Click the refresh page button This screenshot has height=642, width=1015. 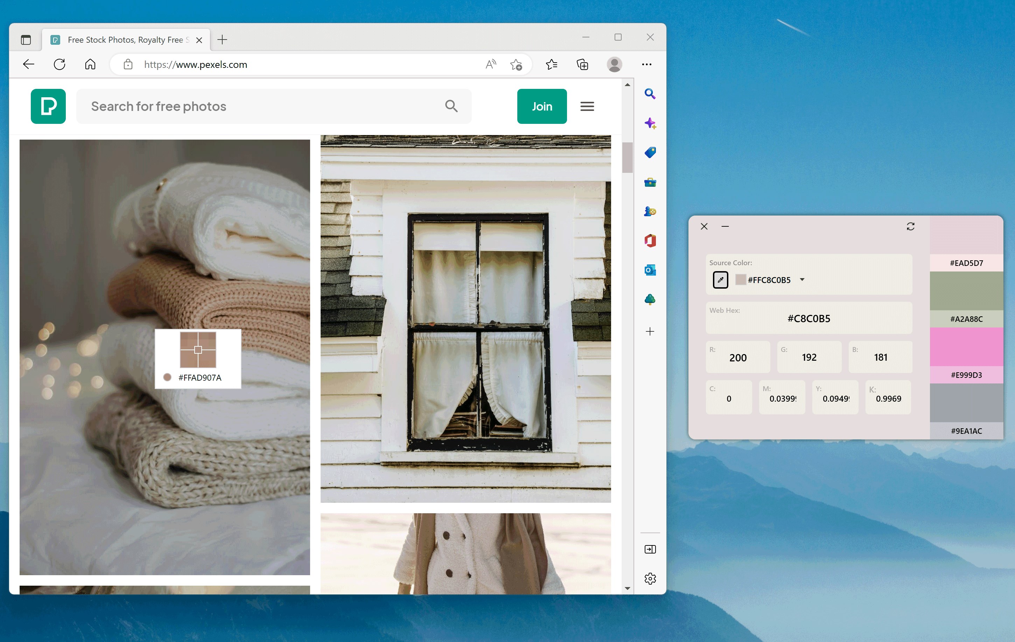(59, 64)
